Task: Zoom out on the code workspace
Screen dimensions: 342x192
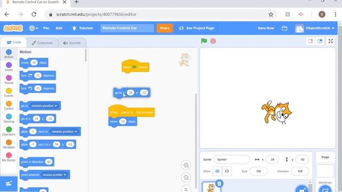Action: (186, 178)
